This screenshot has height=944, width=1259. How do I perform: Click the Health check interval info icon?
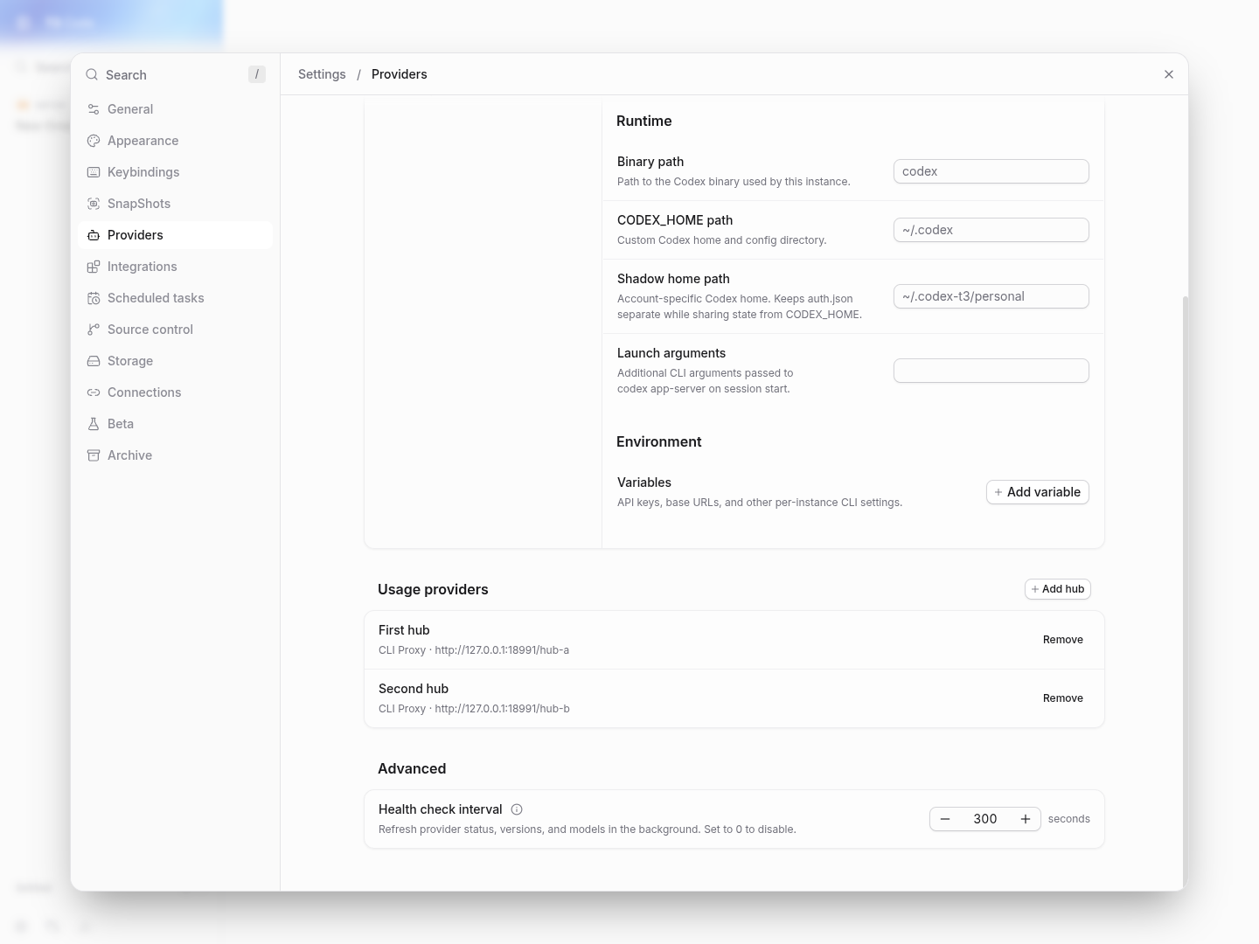click(x=517, y=809)
